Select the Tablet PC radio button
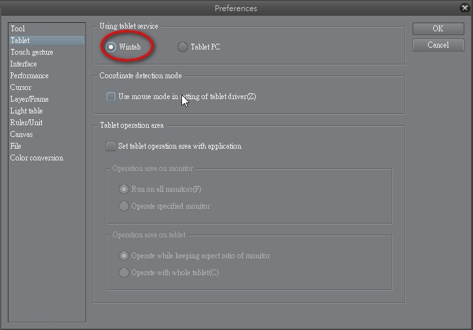 pos(183,47)
